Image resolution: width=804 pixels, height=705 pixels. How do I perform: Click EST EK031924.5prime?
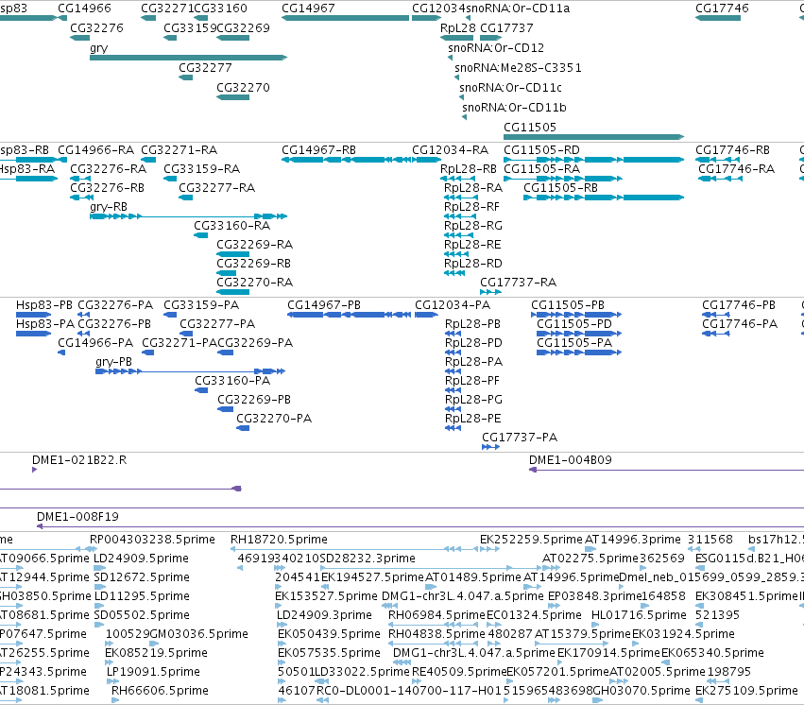point(683,634)
